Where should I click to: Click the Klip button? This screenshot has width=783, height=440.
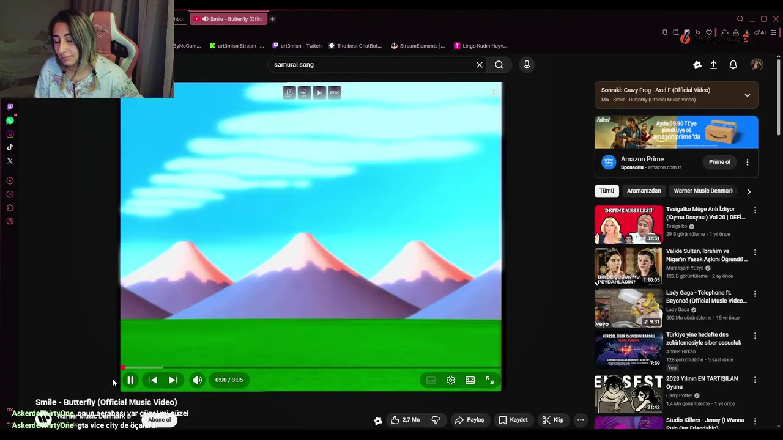point(553,420)
